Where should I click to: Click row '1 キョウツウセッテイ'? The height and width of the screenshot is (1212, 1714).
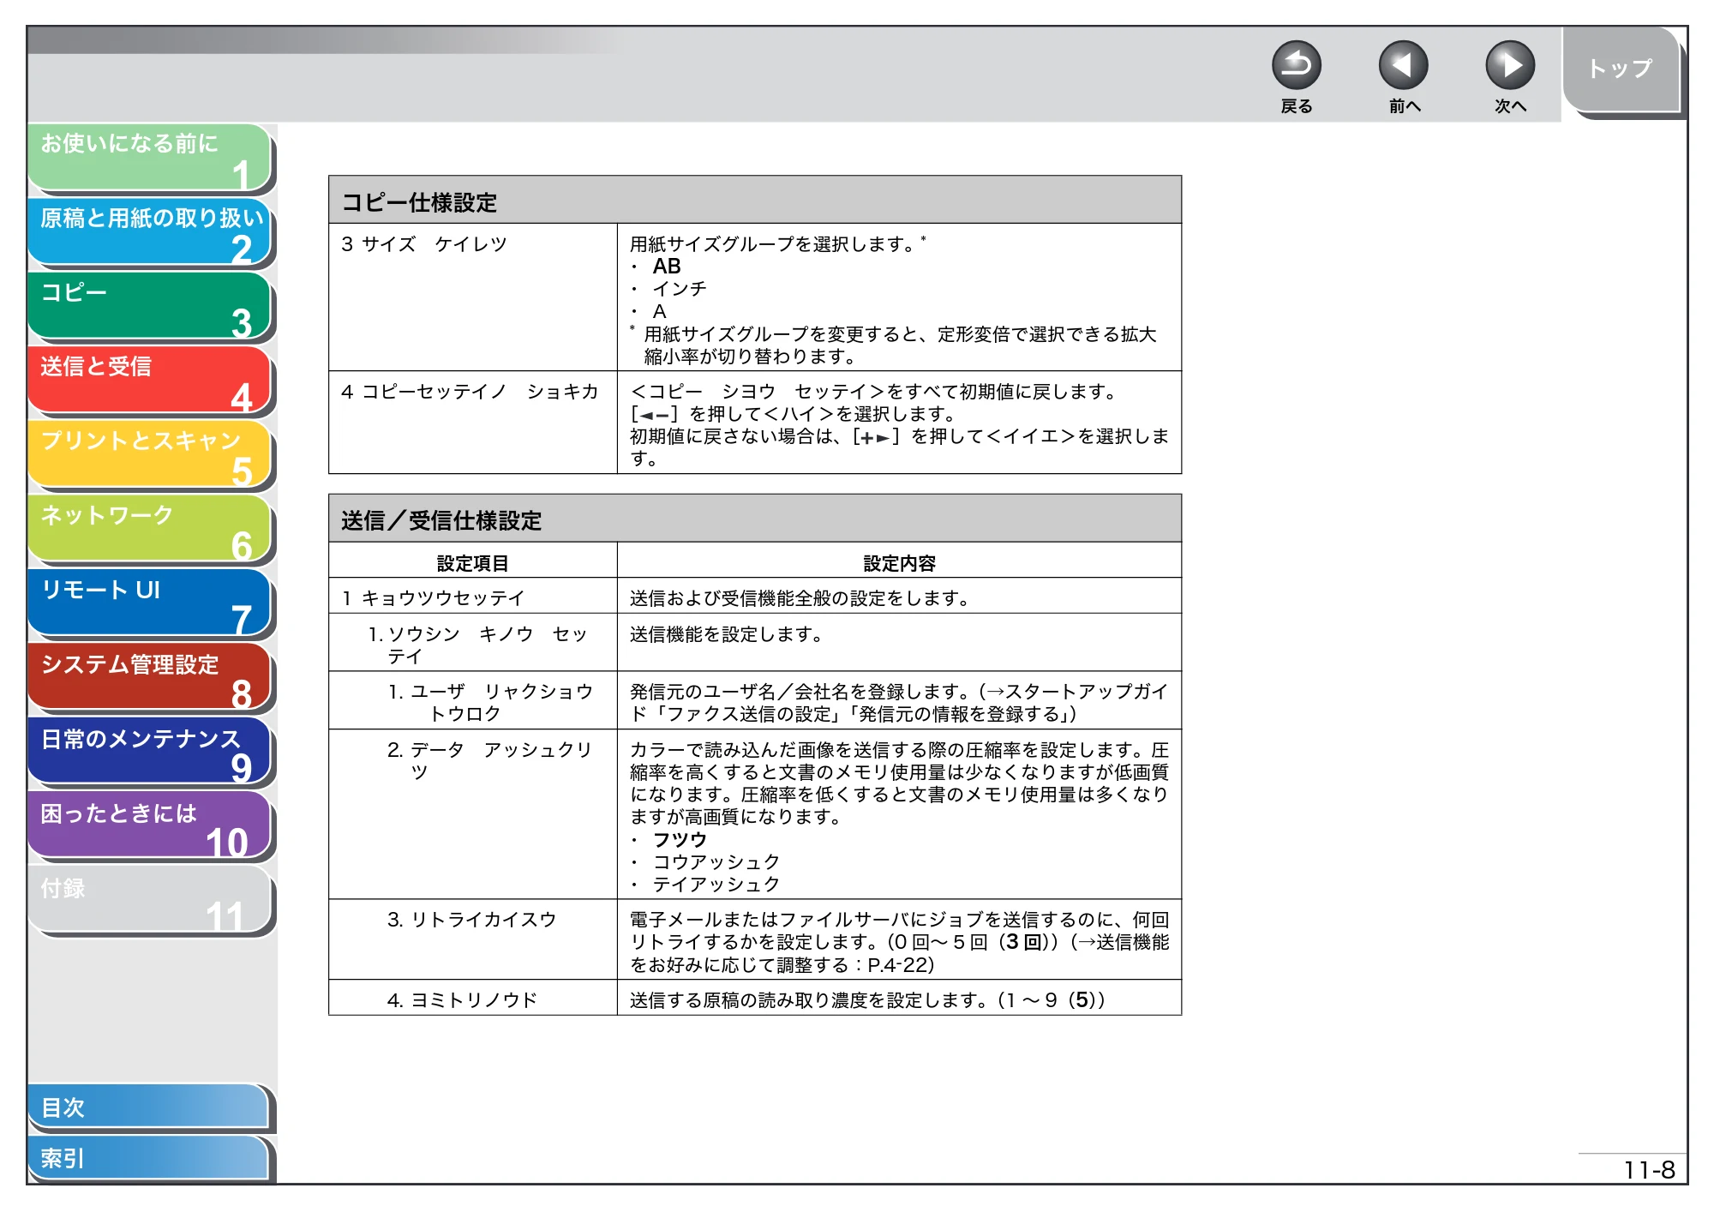pos(754,597)
